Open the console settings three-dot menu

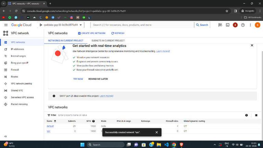point(250,25)
